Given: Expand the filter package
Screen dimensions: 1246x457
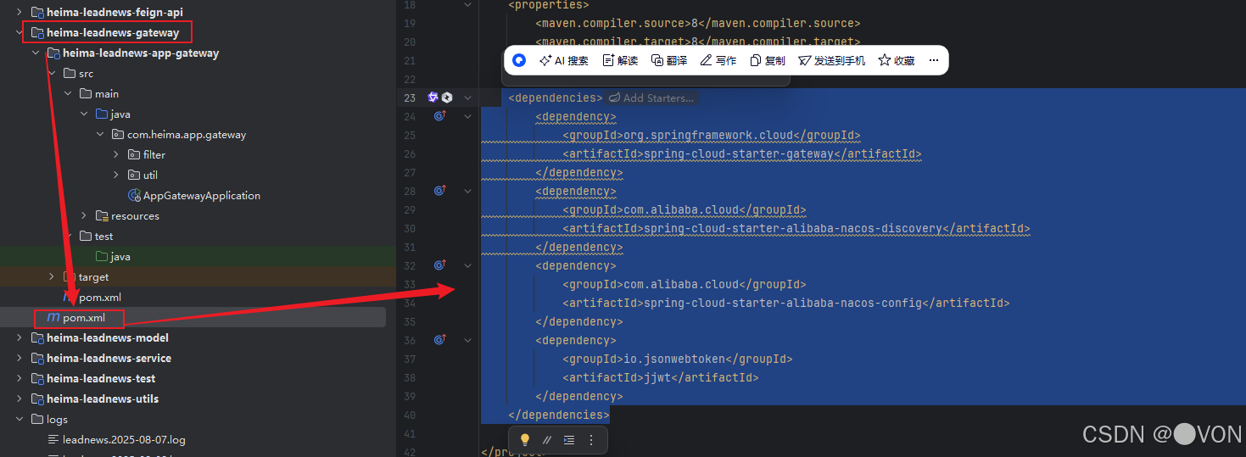Looking at the screenshot, I should 116,155.
